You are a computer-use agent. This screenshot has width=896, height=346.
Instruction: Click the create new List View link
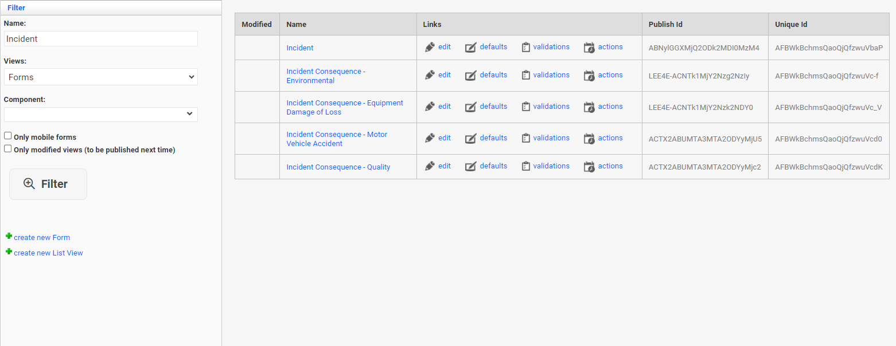pos(48,253)
